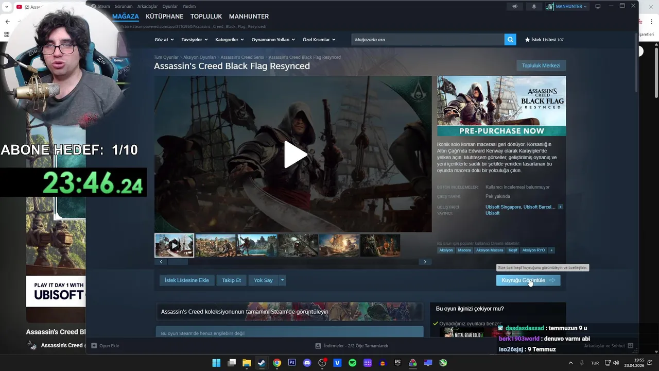
Task: Open Discord from taskbar
Action: click(x=307, y=363)
